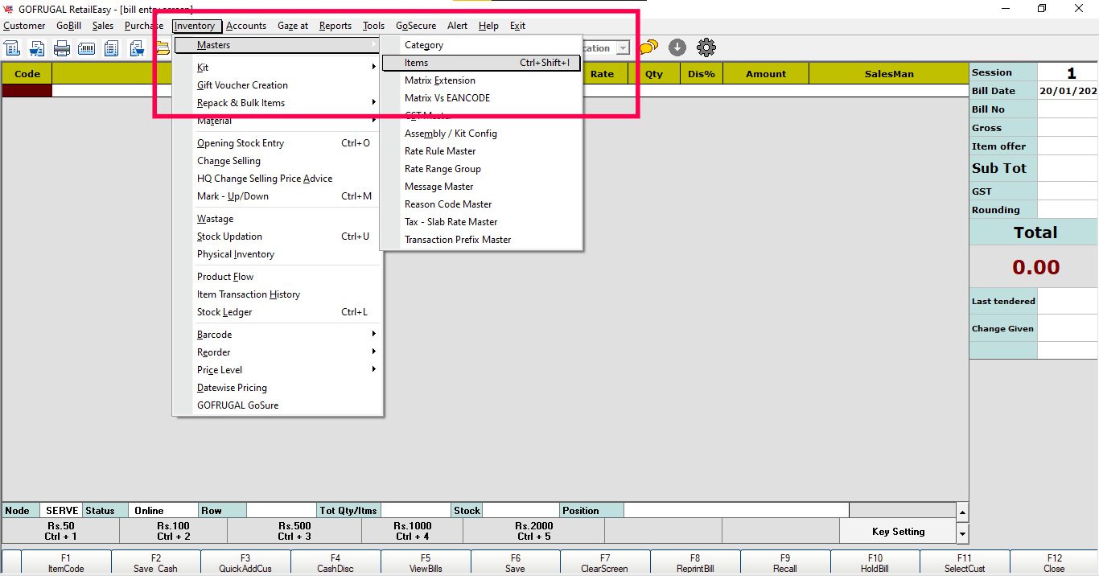Click F7 ClearScreen button

coord(605,563)
